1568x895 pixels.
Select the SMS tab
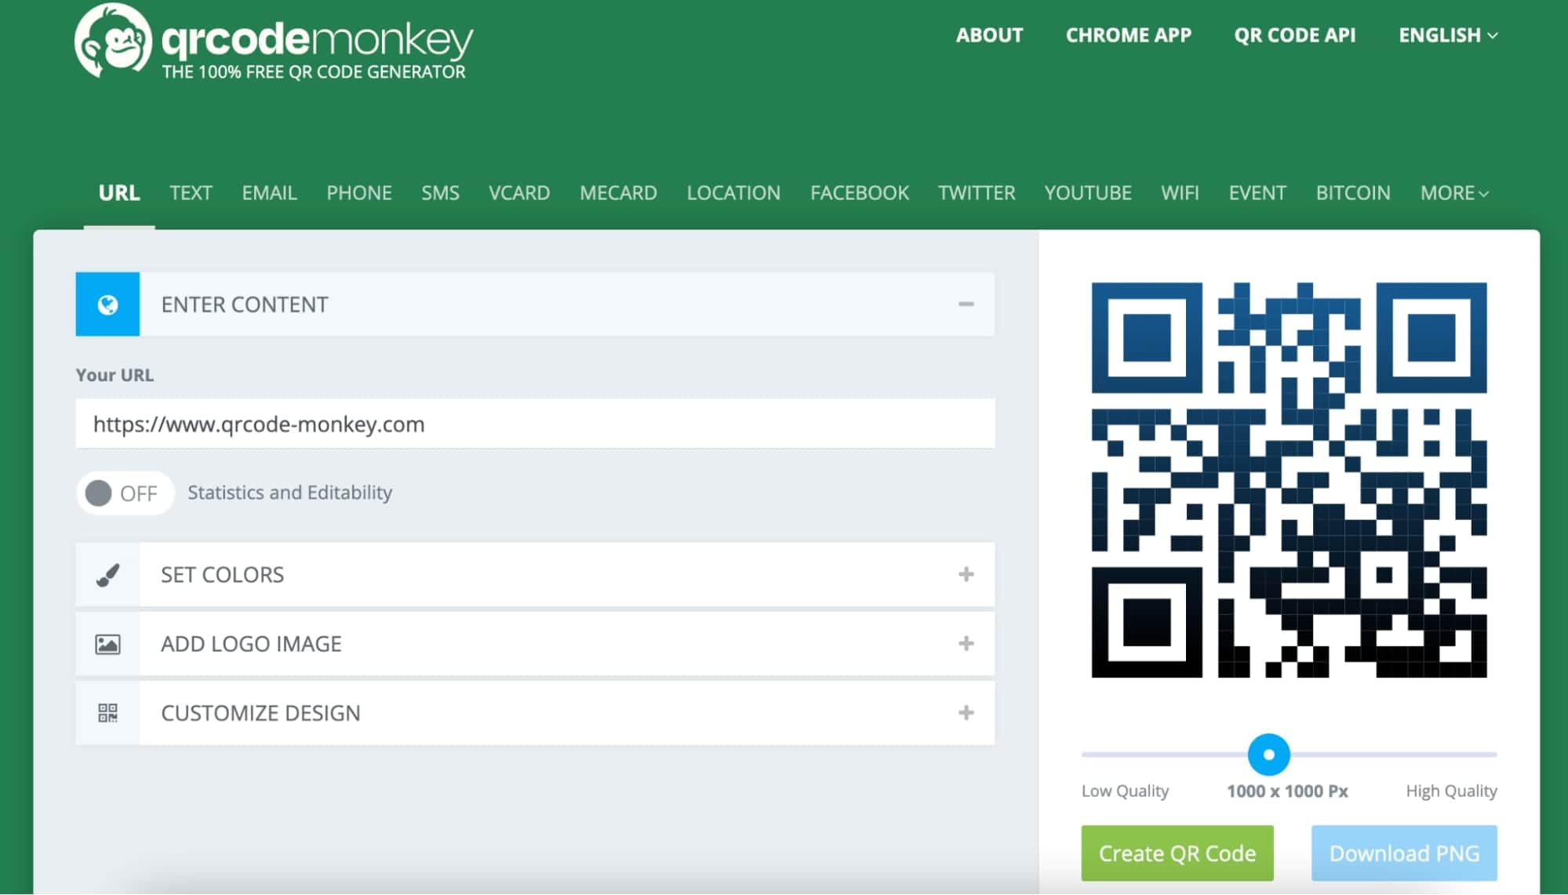(x=441, y=193)
